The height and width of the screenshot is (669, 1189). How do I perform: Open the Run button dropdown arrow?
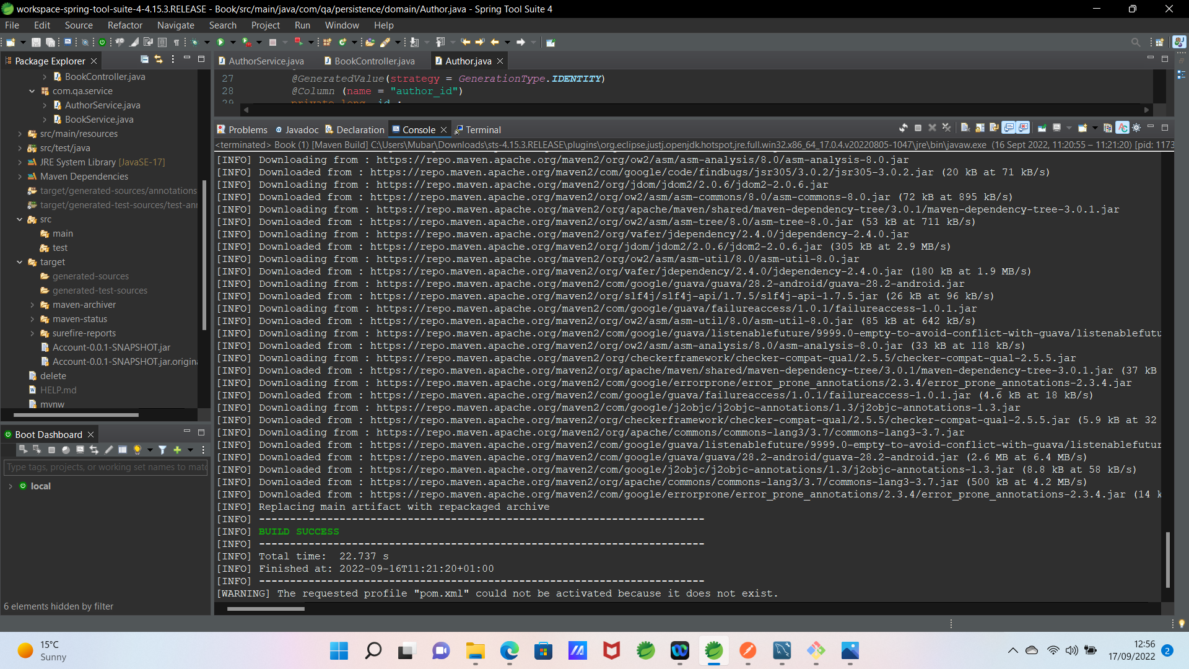coord(233,42)
